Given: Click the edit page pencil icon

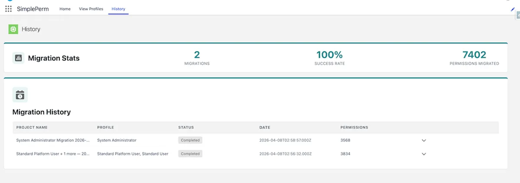Looking at the screenshot, I should click(513, 9).
